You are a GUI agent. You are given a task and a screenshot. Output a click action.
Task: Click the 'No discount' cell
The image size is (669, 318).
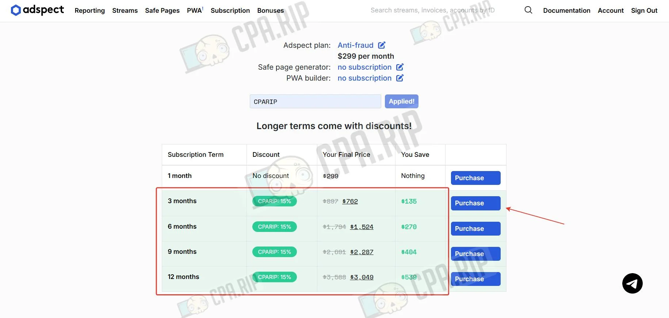point(271,176)
